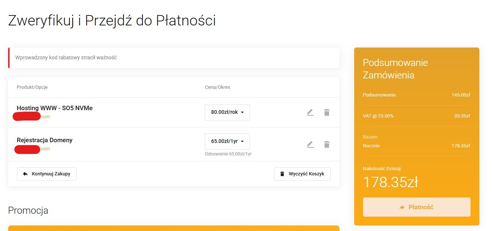Empty the cart with Wyczyść Koszyk
The height and width of the screenshot is (231, 493).
tap(302, 174)
